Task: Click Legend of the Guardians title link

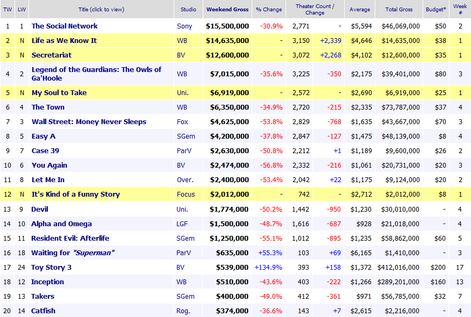Action: [x=96, y=74]
